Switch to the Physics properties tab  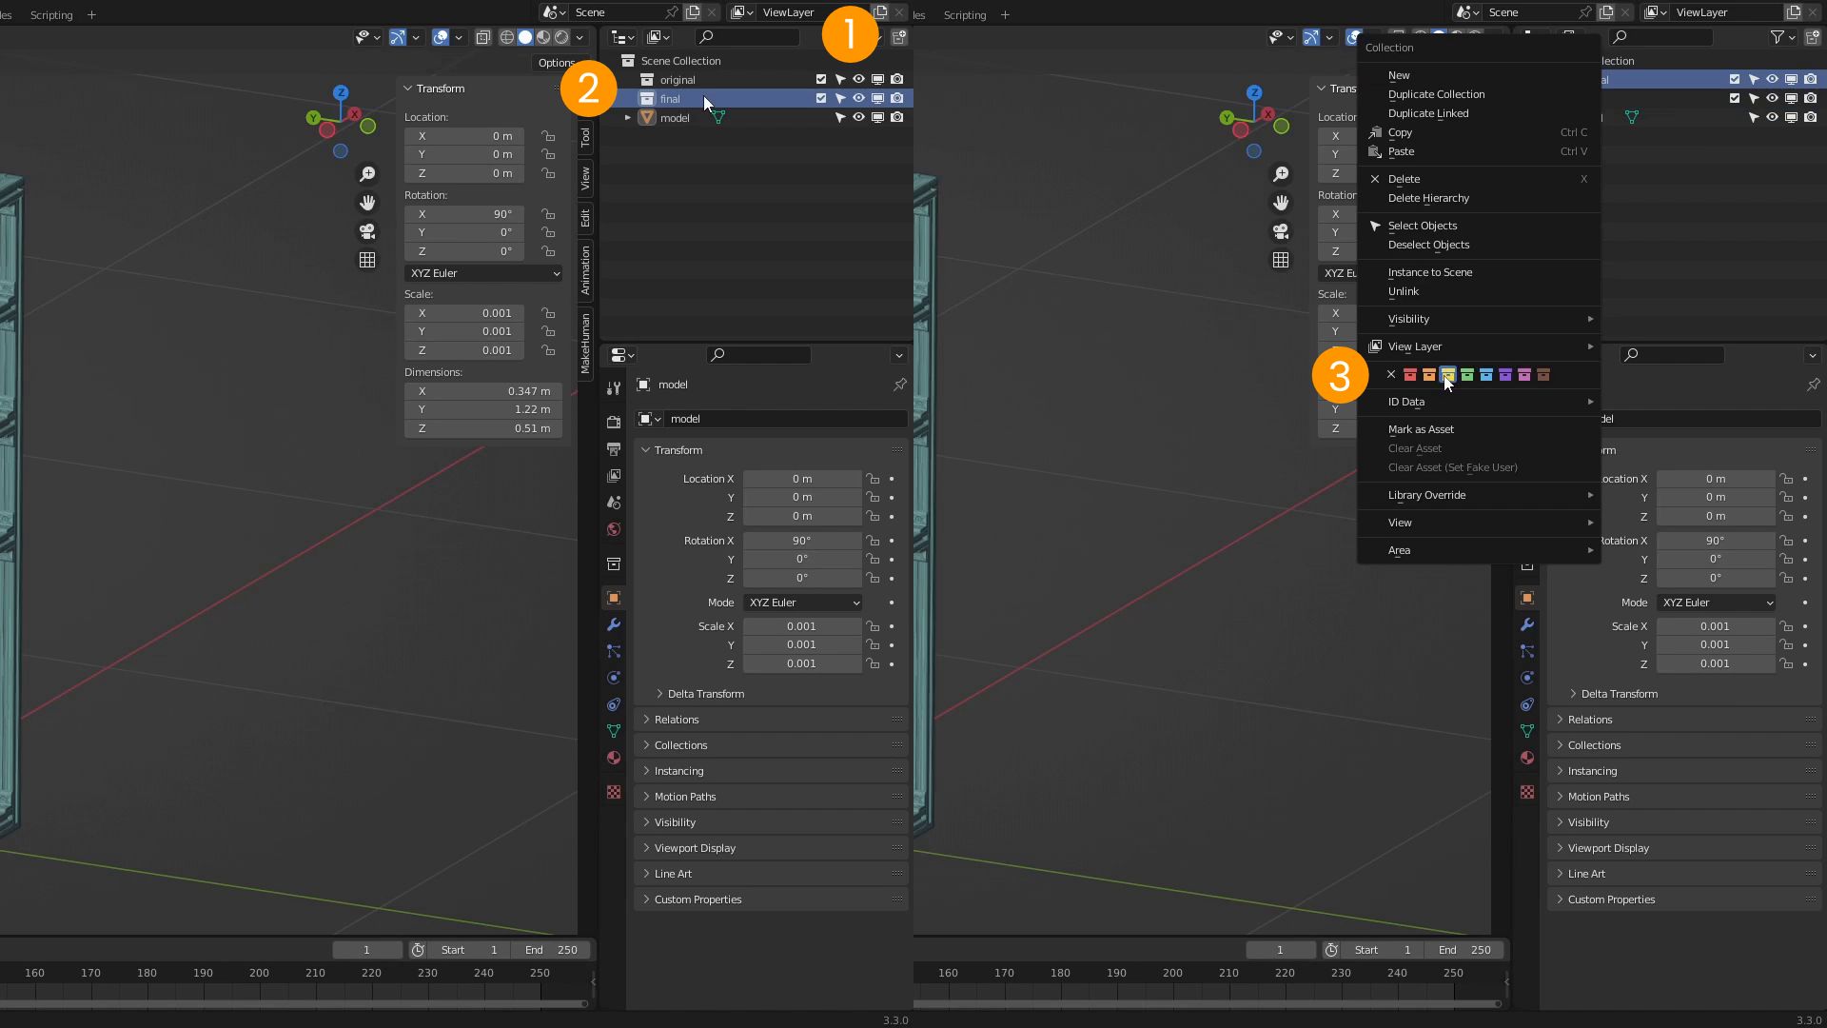pyautogui.click(x=614, y=678)
